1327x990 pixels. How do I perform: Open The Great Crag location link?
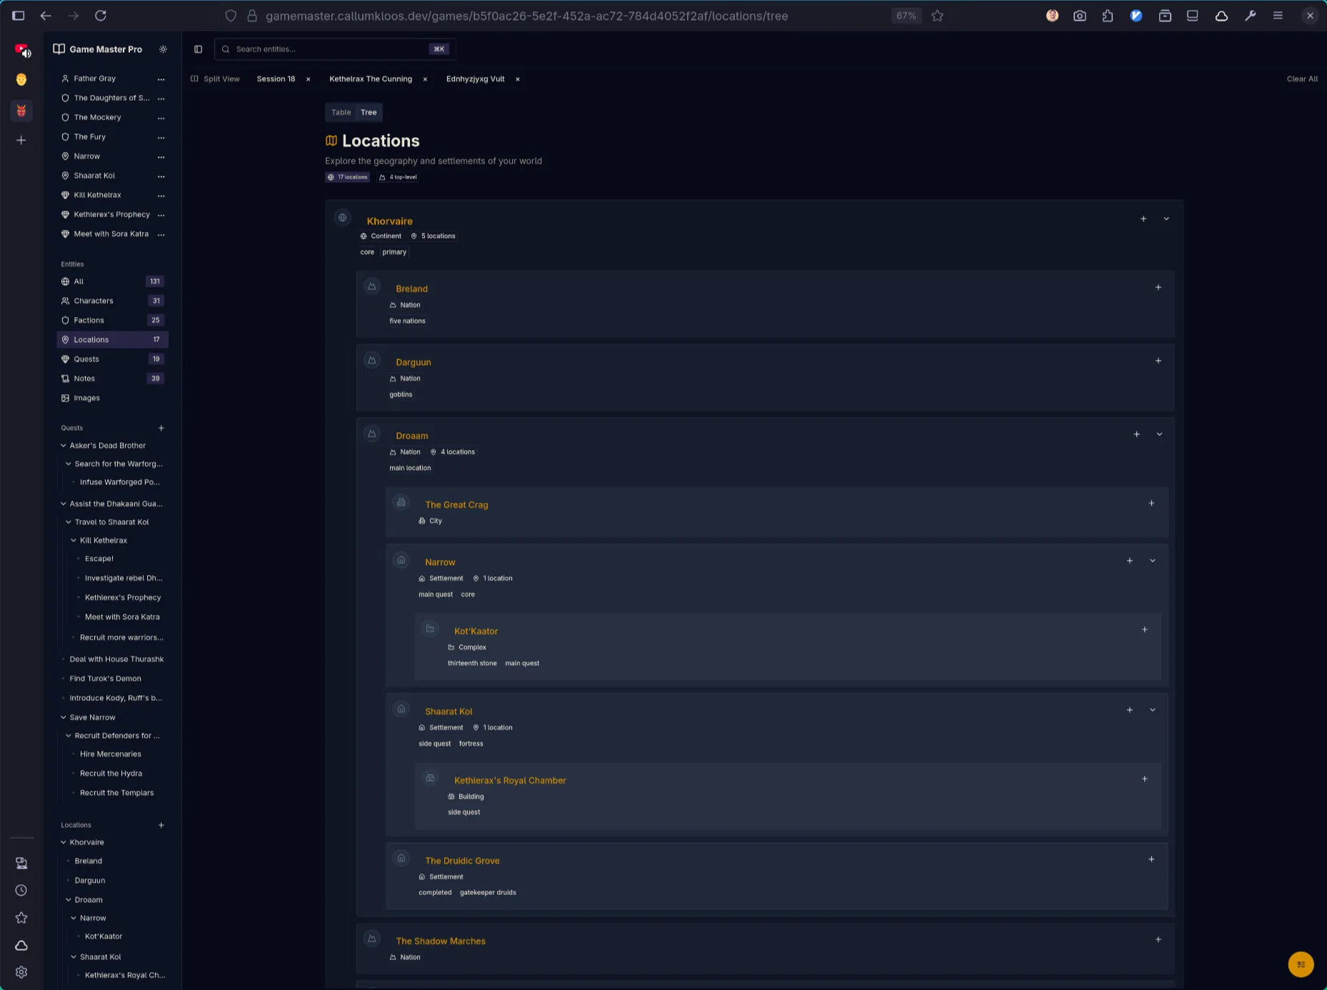point(456,505)
